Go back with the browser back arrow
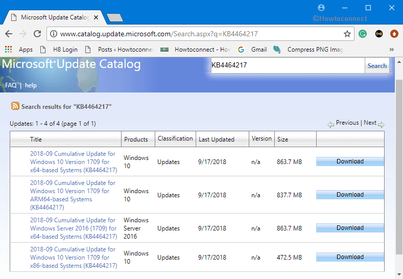Screen dimensions: 403x279 (x=9, y=34)
